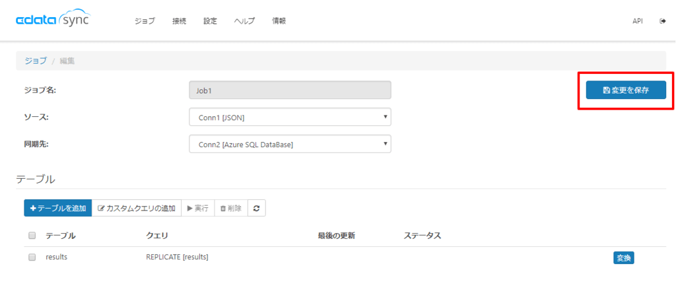Select the ソース: label
Image resolution: width=676 pixels, height=299 pixels.
pos(36,117)
